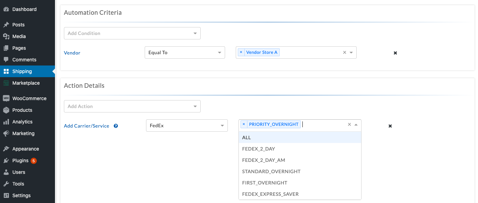Remove the Vendor Store A tag
Screen dimensions: 478x203
241,52
